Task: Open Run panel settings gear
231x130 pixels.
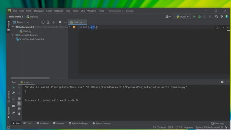Action: coord(222,82)
